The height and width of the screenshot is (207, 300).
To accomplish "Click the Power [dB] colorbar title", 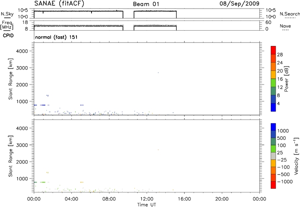I will [286, 79].
